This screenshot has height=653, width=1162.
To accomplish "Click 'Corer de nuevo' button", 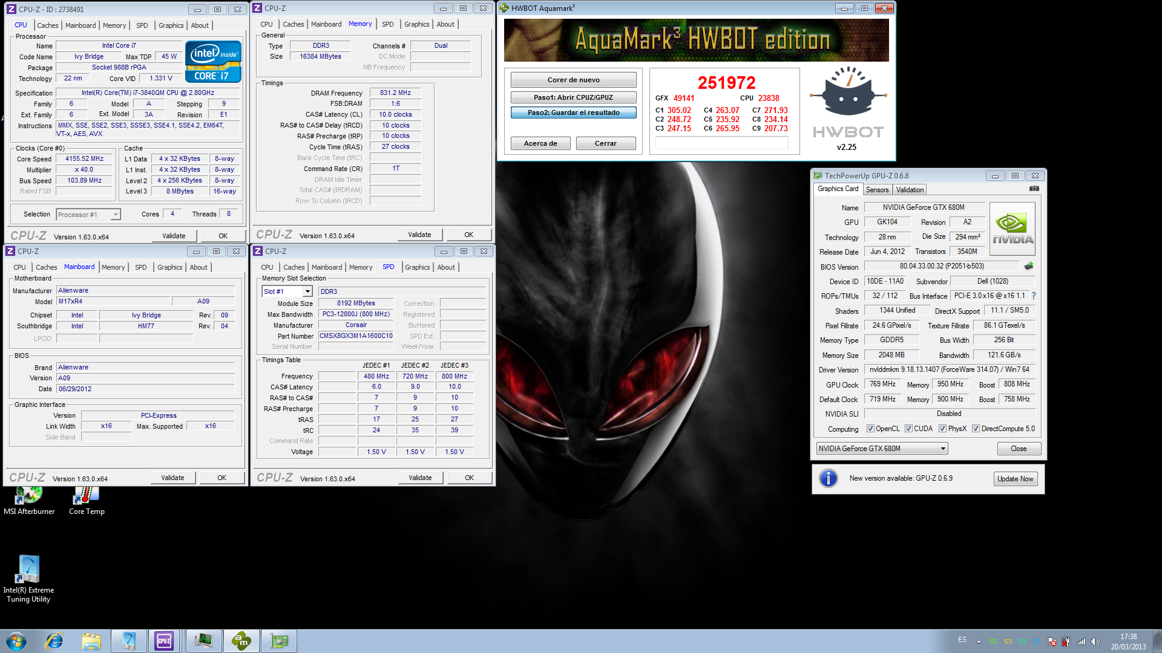I will click(573, 80).
